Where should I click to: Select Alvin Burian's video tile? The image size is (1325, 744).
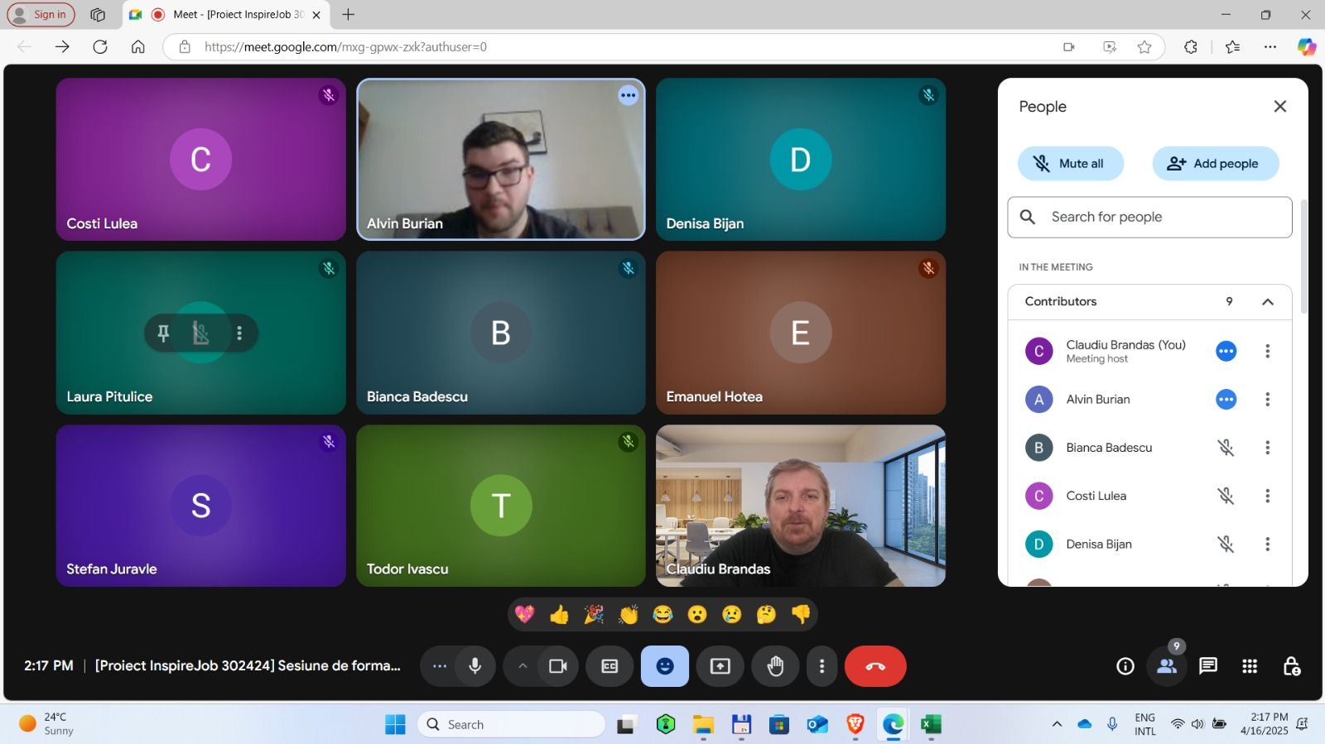coord(500,159)
